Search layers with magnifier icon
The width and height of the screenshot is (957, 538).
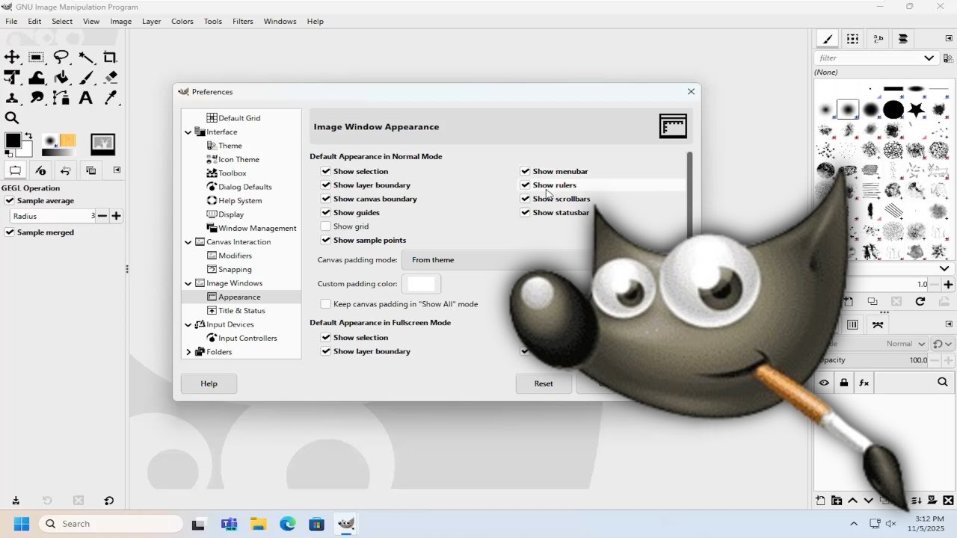942,383
